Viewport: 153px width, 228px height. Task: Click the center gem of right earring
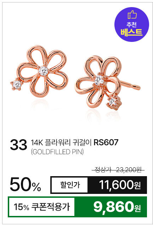99,80
